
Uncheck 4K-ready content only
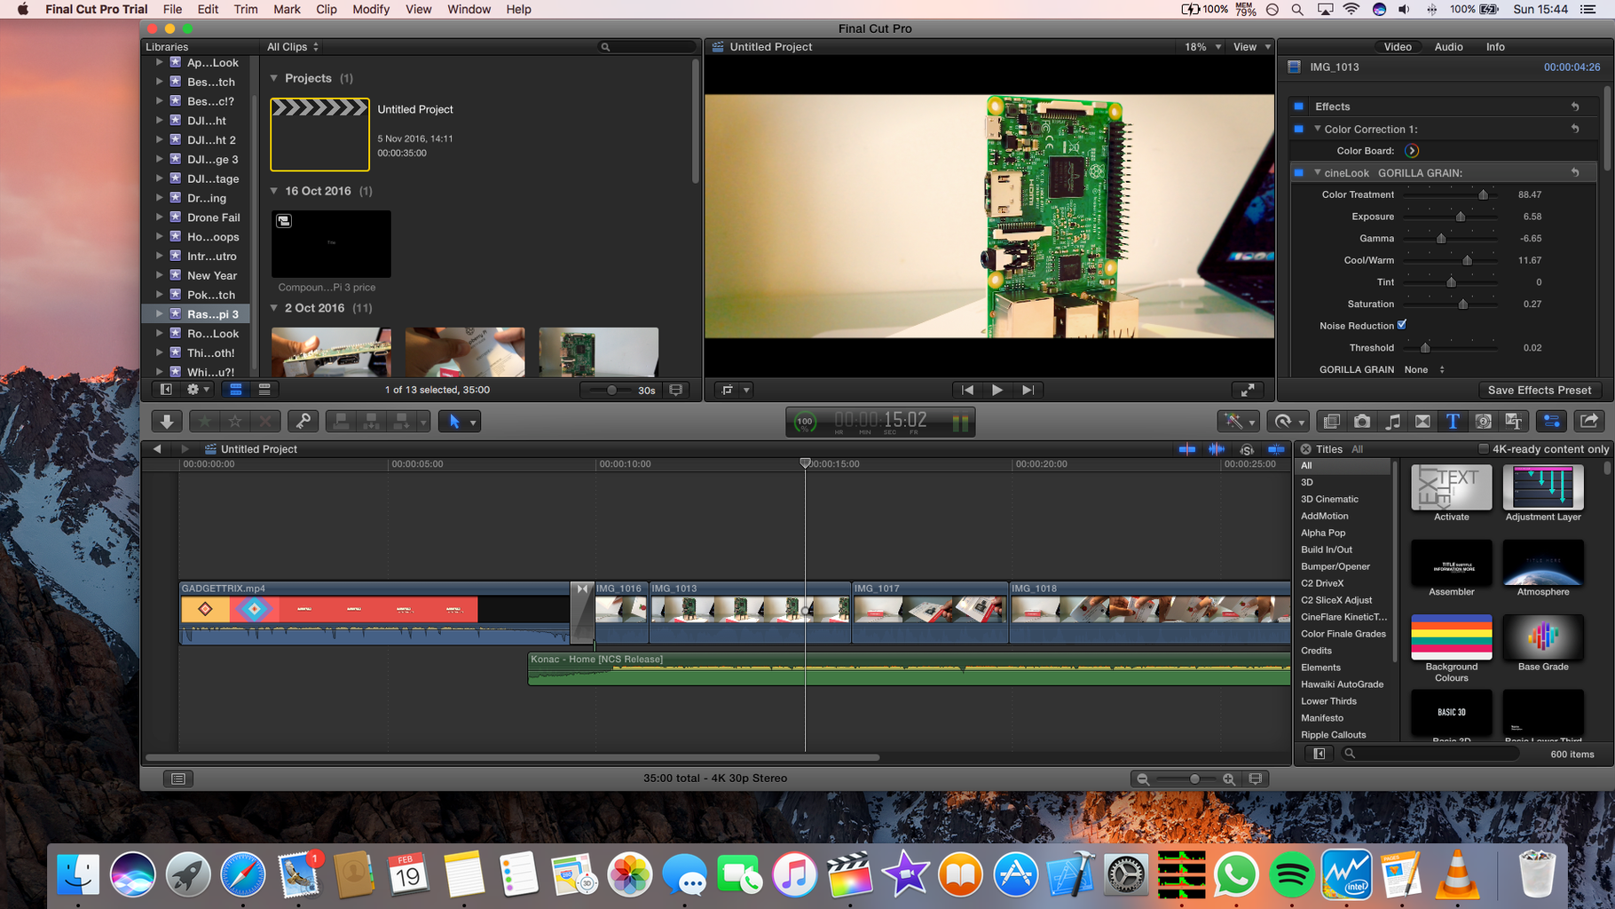[1485, 448]
